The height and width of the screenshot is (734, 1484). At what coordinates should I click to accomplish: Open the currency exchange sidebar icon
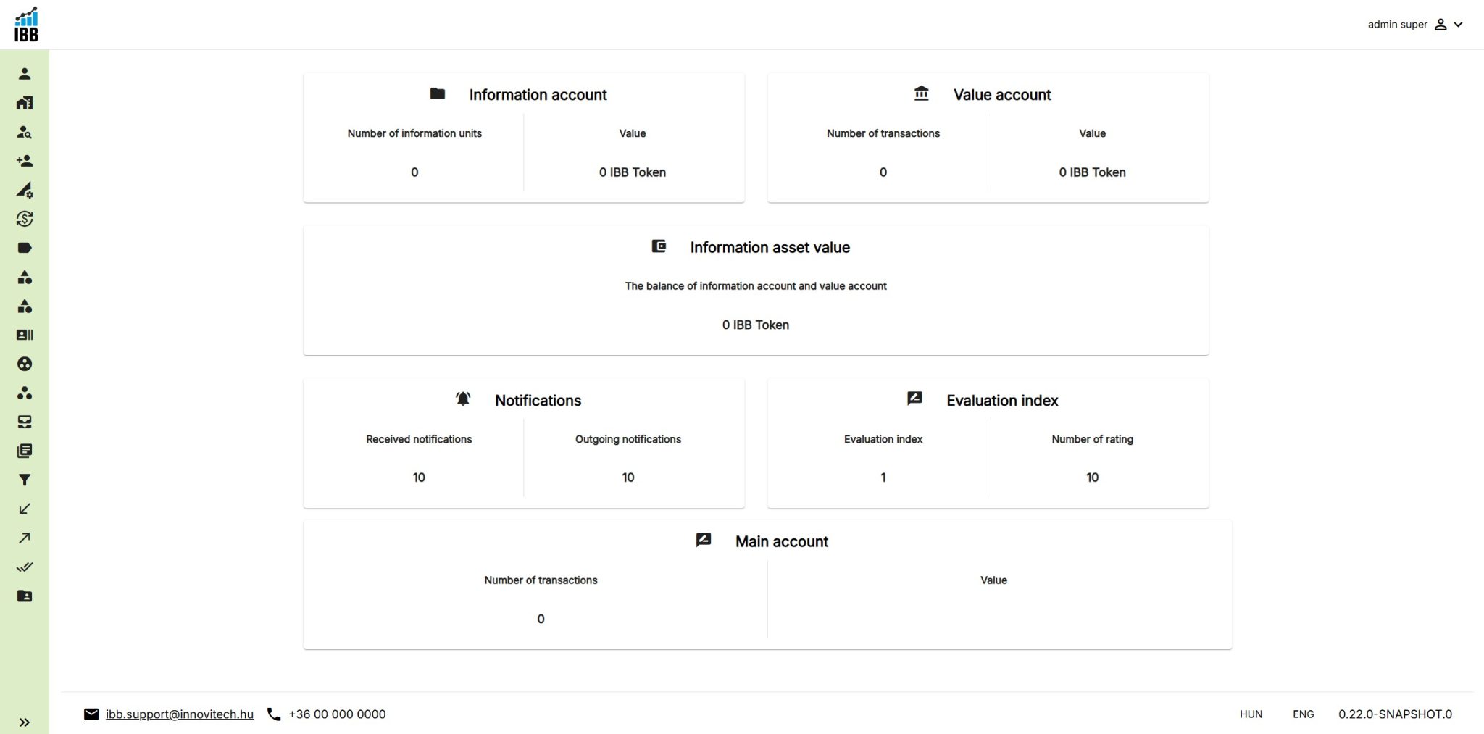point(25,219)
